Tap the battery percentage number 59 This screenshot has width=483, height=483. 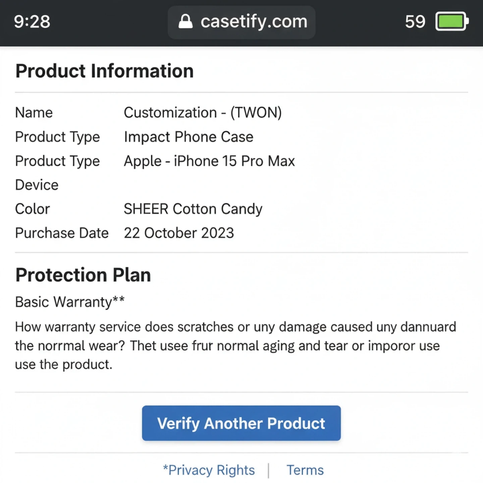415,22
